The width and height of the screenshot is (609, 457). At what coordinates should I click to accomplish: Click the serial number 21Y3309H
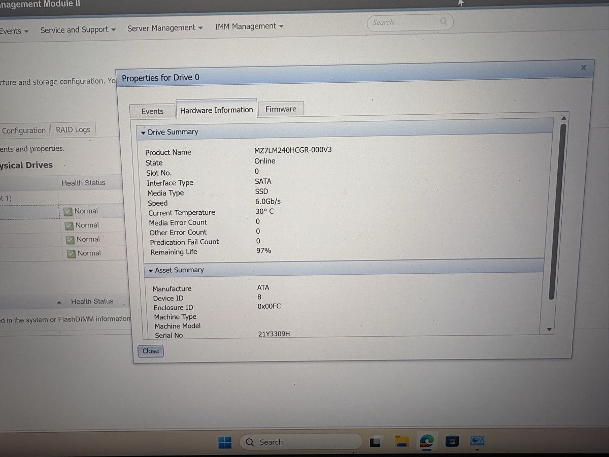[274, 334]
